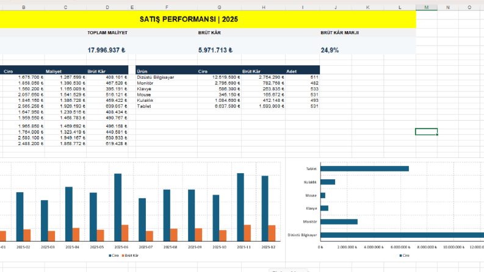The height and width of the screenshot is (272, 484).
Task: Select column B header
Action: tap(24, 7)
